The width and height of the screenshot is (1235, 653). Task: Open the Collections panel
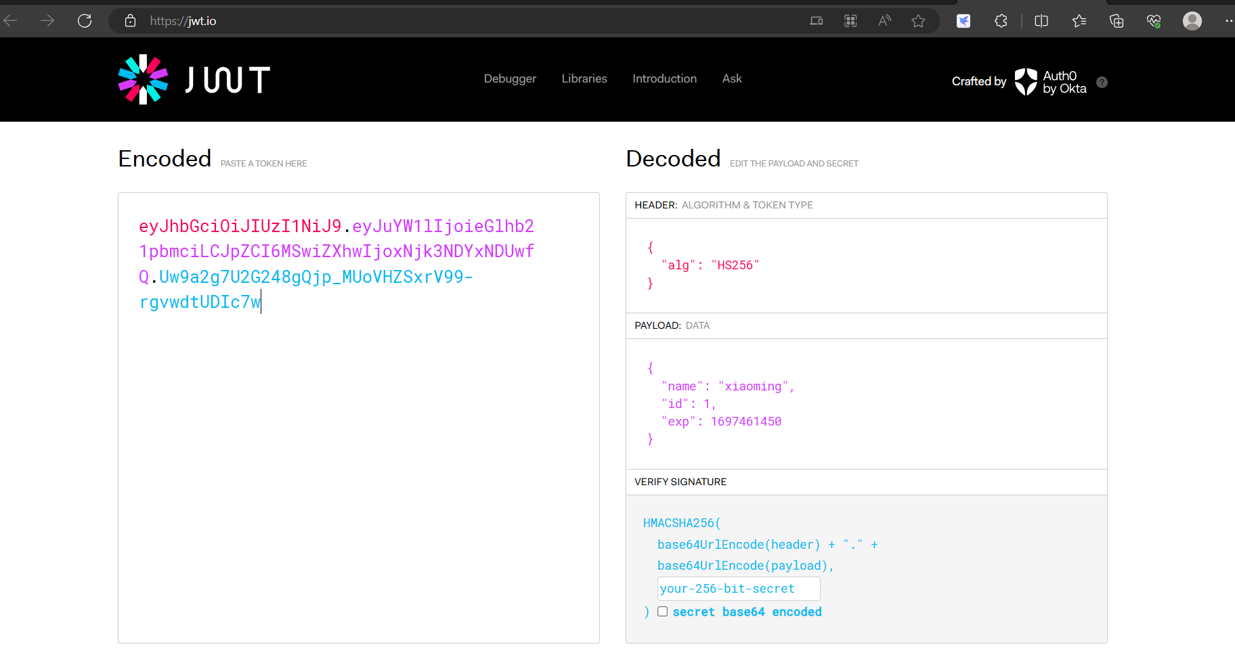(x=1117, y=21)
